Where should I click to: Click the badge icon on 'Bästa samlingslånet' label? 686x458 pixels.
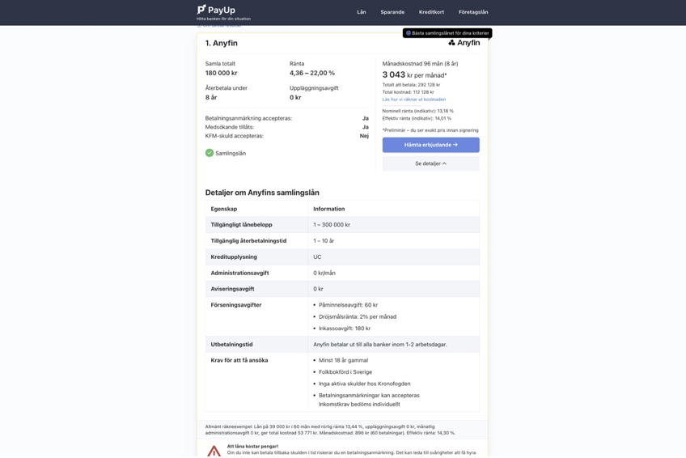click(x=409, y=33)
